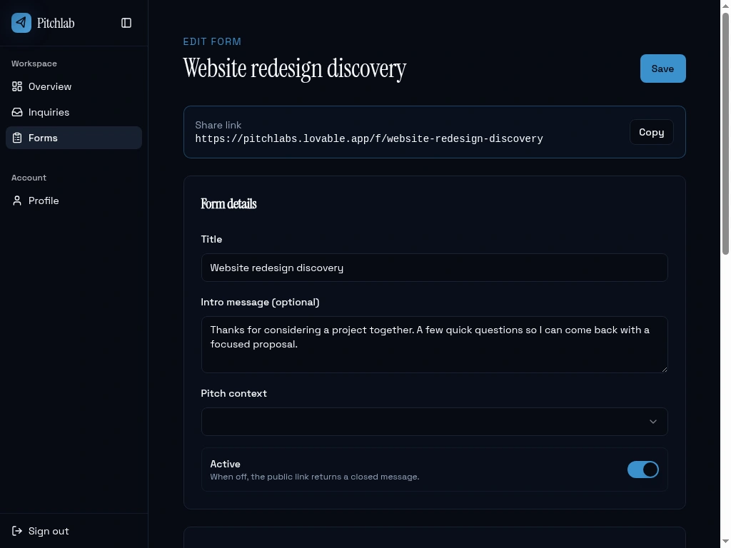Go to Overview in sidebar

tap(50, 86)
